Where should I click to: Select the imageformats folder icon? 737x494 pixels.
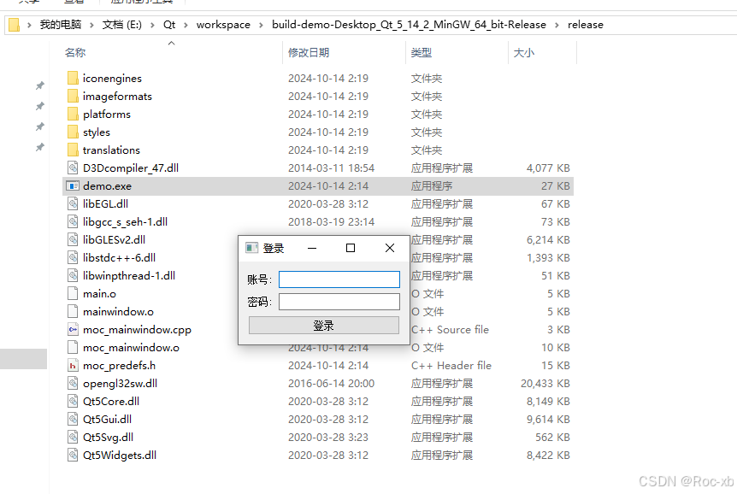point(73,96)
